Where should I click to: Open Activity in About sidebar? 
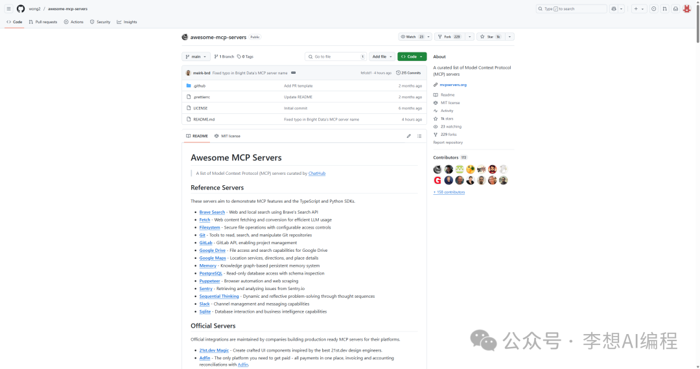point(443,111)
